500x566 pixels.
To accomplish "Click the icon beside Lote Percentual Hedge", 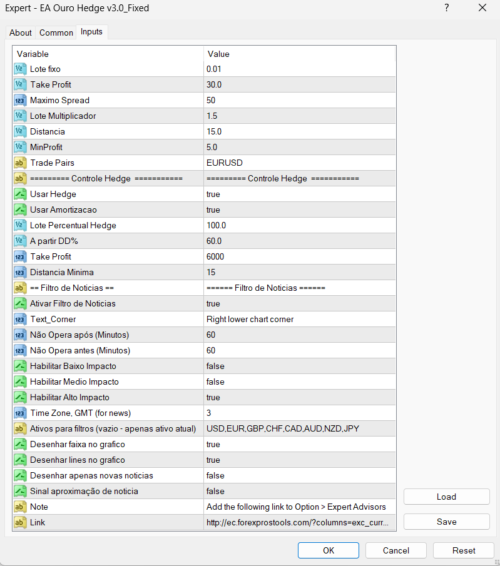I will point(20,225).
